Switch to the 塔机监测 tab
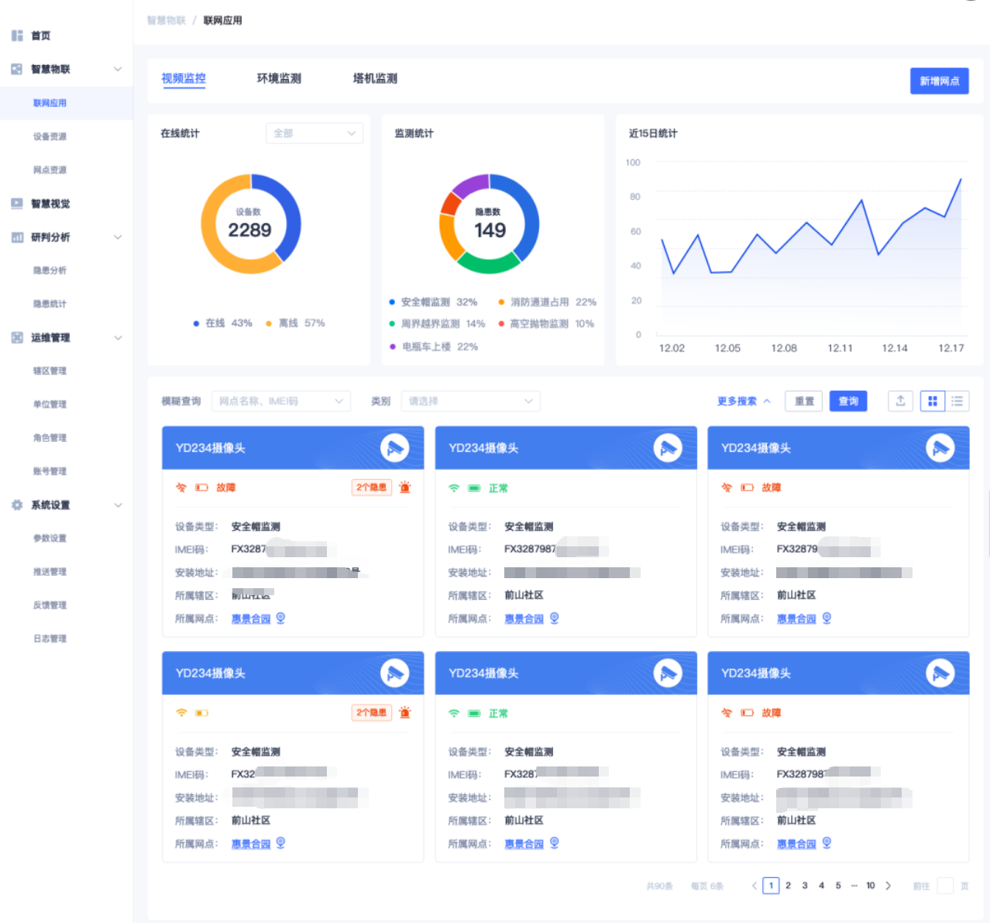Viewport: 990px width, 923px height. click(x=375, y=78)
